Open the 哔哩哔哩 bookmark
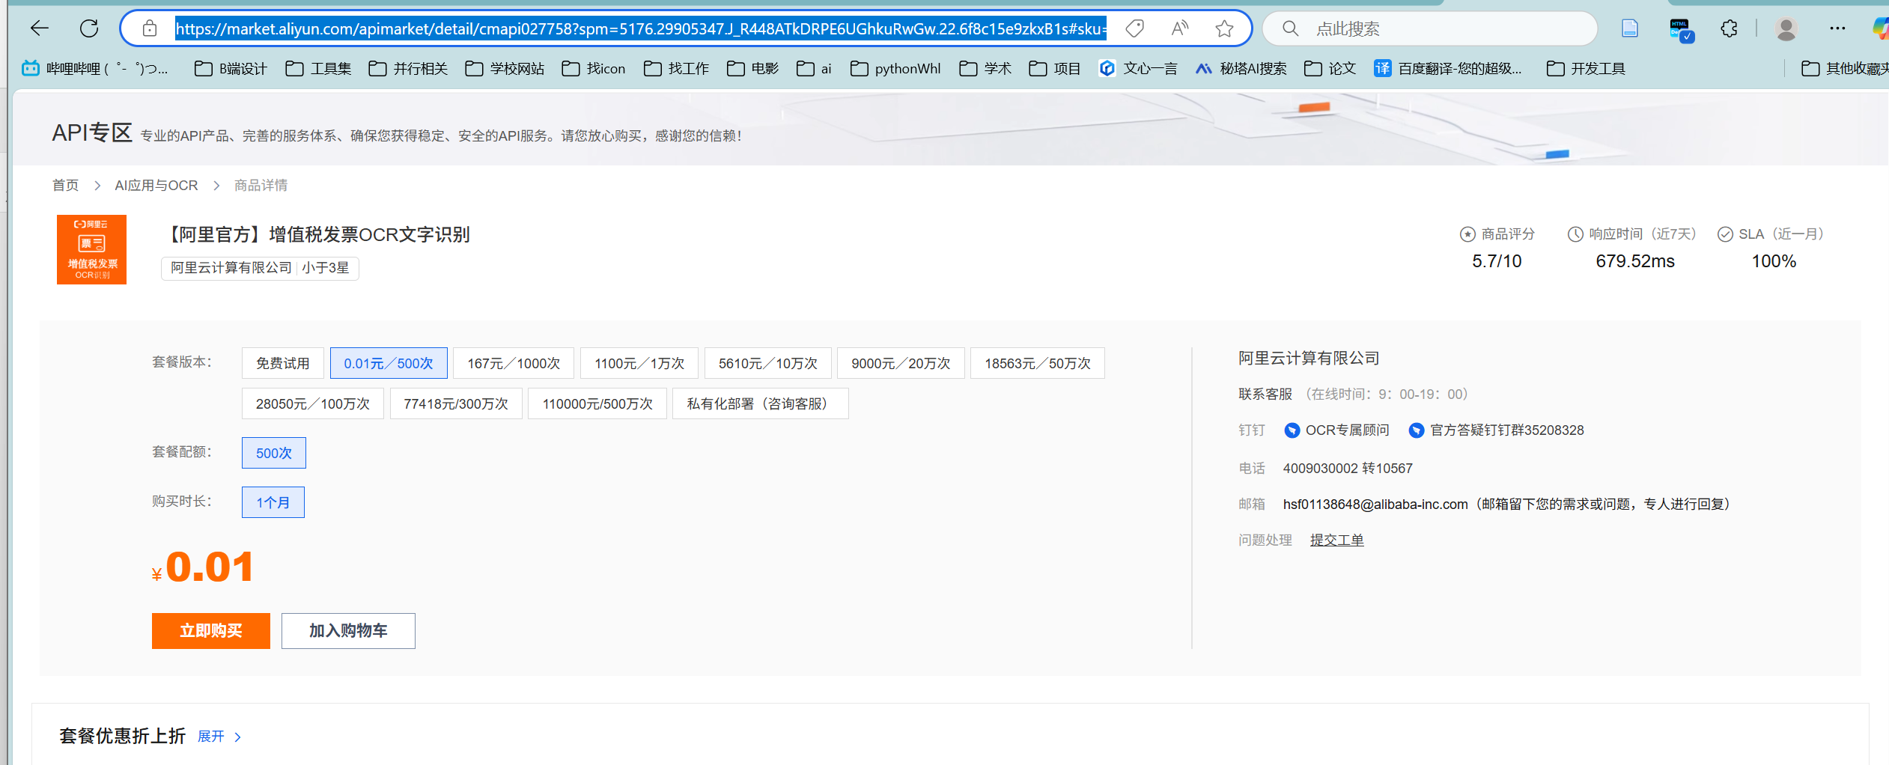Viewport: 1889px width, 765px height. click(x=95, y=69)
